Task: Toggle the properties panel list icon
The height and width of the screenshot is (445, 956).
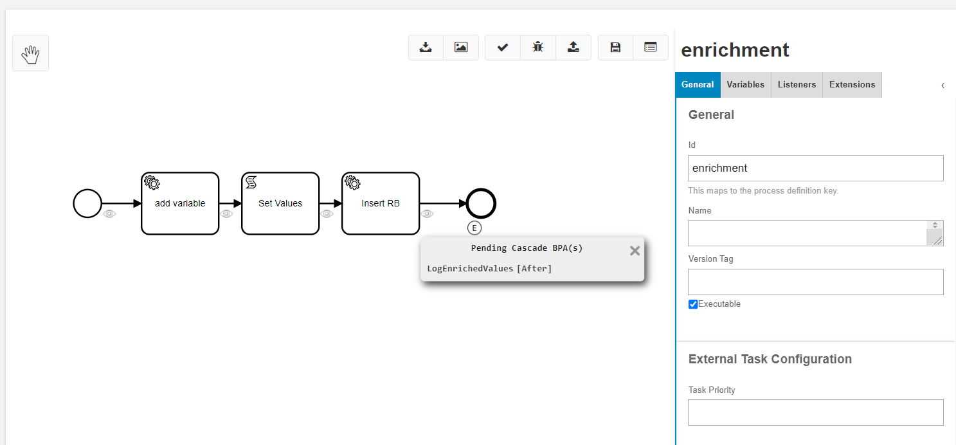Action: 651,48
